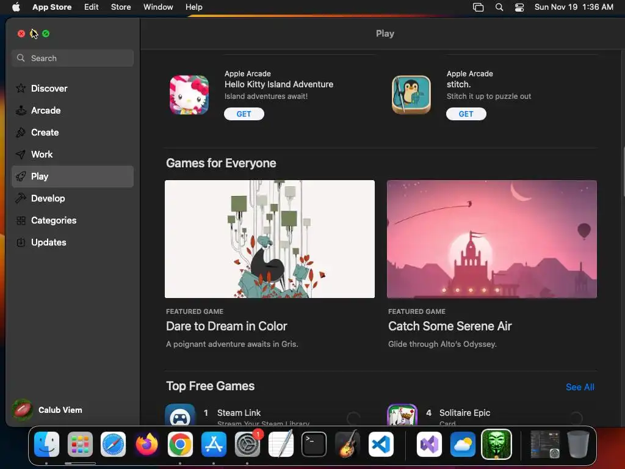625x469 pixels.
Task: Open the Arcade section
Action: pyautogui.click(x=73, y=111)
